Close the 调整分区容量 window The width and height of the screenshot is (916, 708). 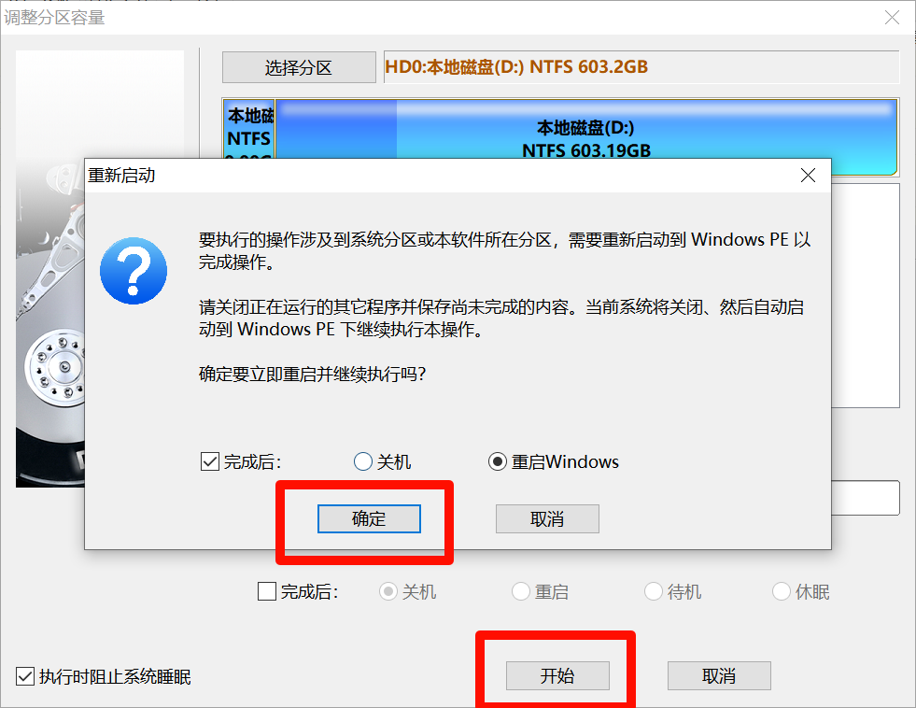(893, 17)
